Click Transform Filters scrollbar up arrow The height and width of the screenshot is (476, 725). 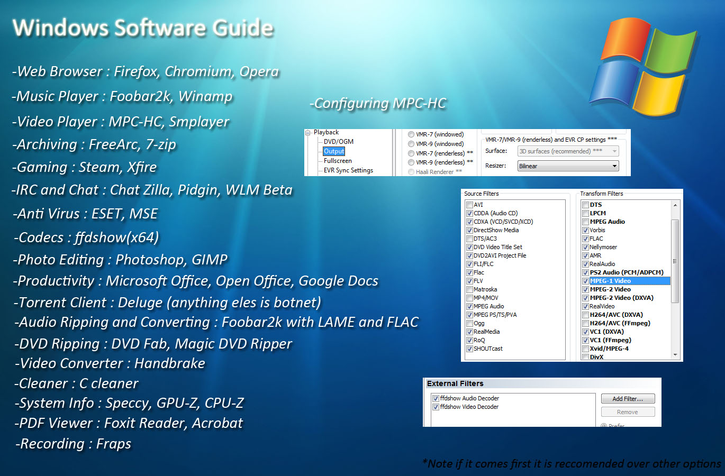point(675,205)
